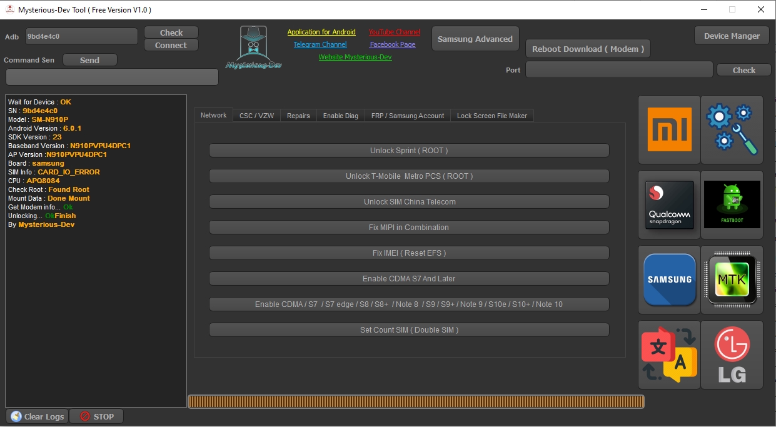Image resolution: width=776 pixels, height=427 pixels.
Task: Click the Model SM-N910P log line
Action: click(x=38, y=119)
